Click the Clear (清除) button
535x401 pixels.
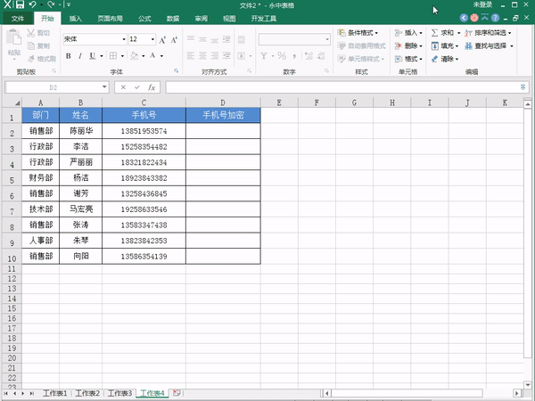(x=445, y=59)
